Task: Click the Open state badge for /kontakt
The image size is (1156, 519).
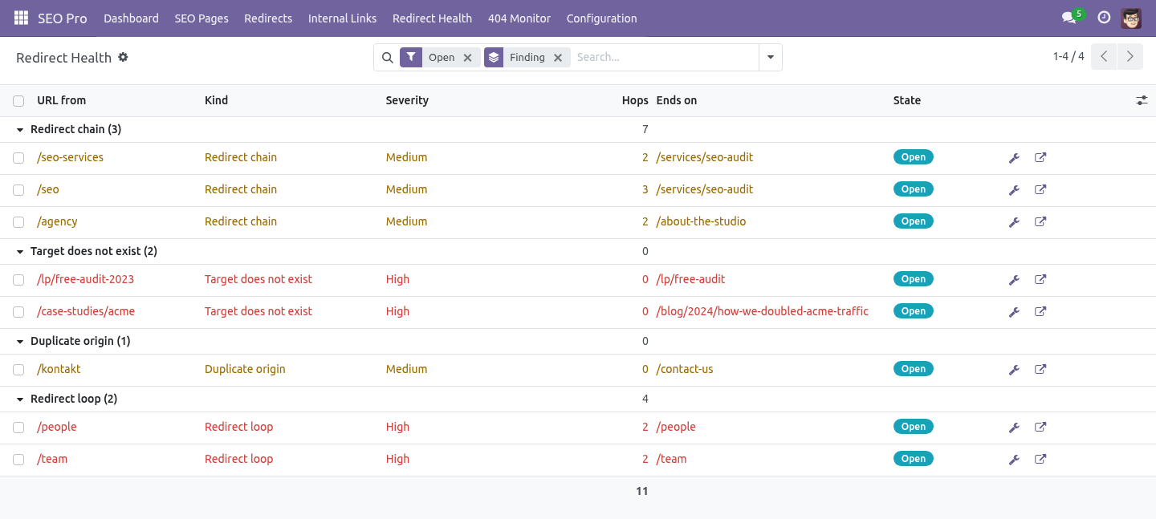Action: tap(914, 369)
